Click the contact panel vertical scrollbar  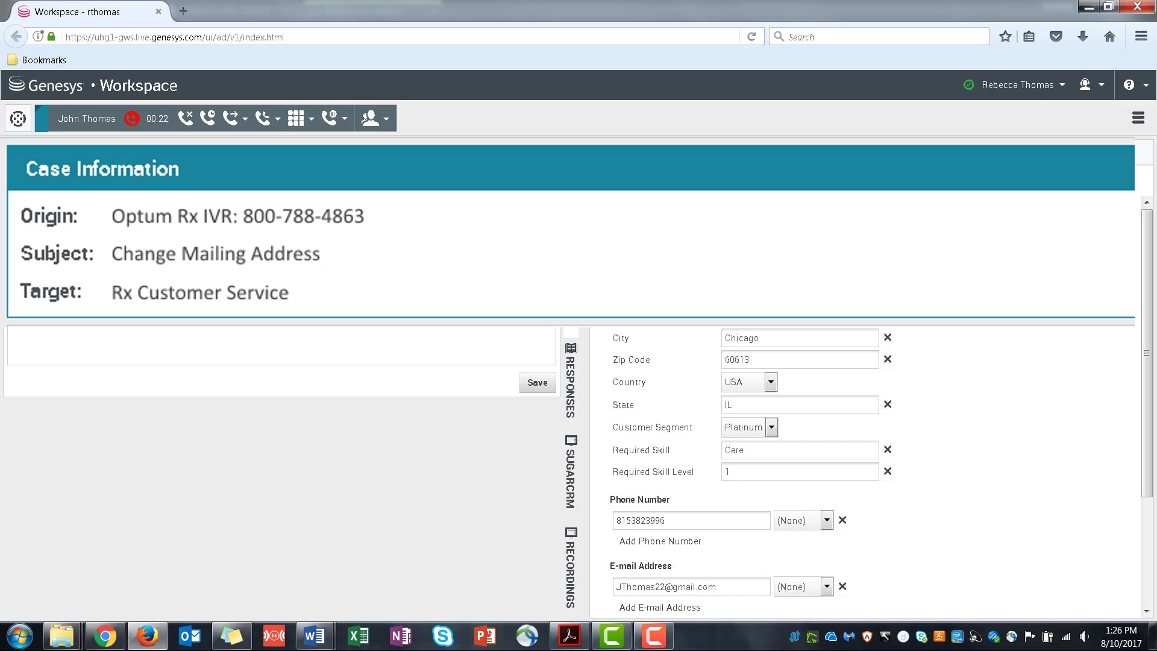pyautogui.click(x=1147, y=353)
